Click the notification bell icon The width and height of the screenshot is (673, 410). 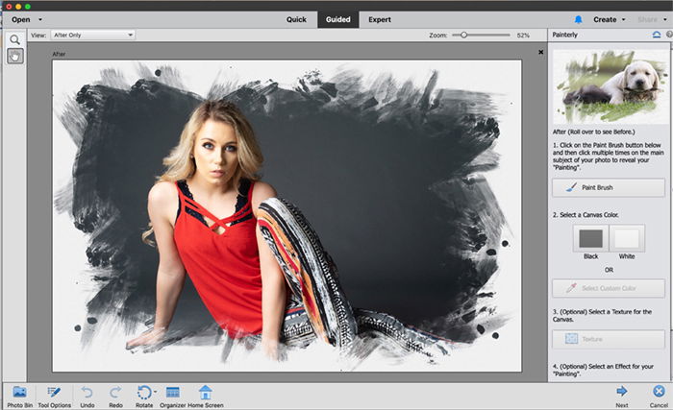579,20
